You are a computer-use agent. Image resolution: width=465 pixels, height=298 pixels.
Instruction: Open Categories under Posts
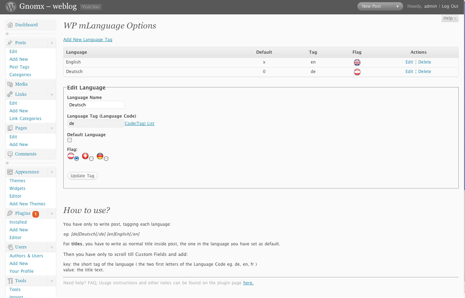(x=20, y=75)
